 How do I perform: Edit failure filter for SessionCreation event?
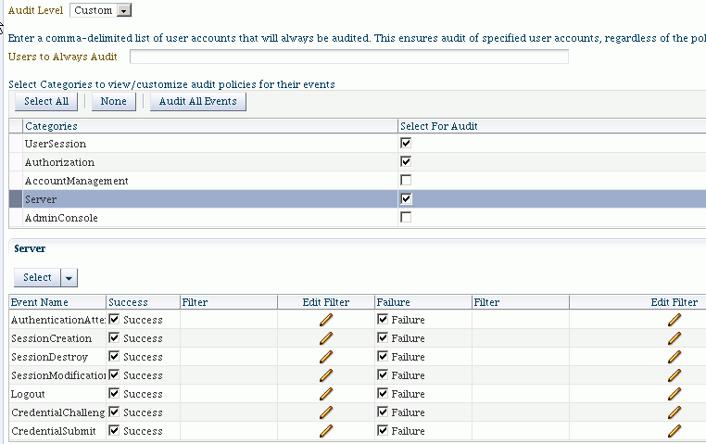(x=674, y=338)
